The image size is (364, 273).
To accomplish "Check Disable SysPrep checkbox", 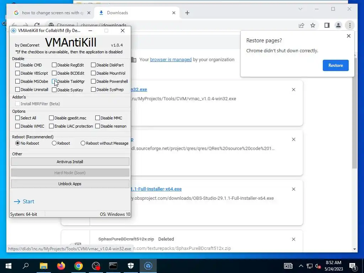I will (x=93, y=89).
